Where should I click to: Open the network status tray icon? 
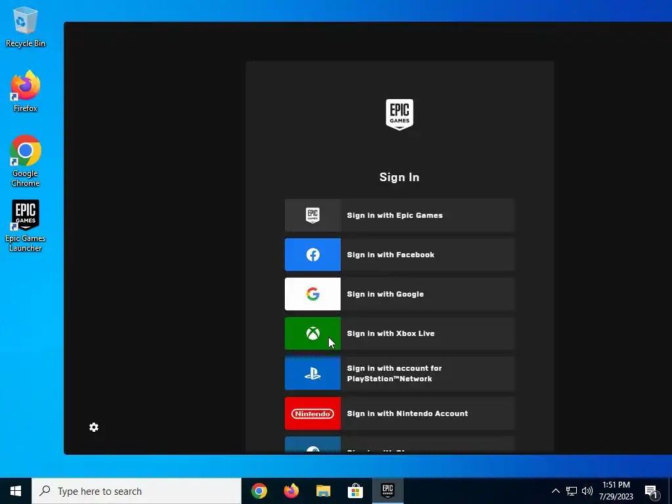572,491
